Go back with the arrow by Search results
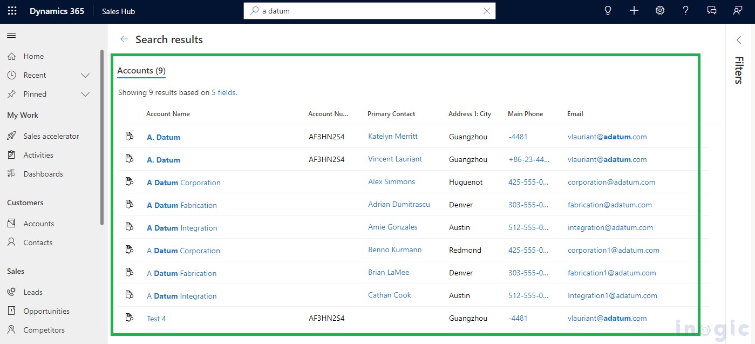The height and width of the screenshot is (344, 755). point(124,39)
